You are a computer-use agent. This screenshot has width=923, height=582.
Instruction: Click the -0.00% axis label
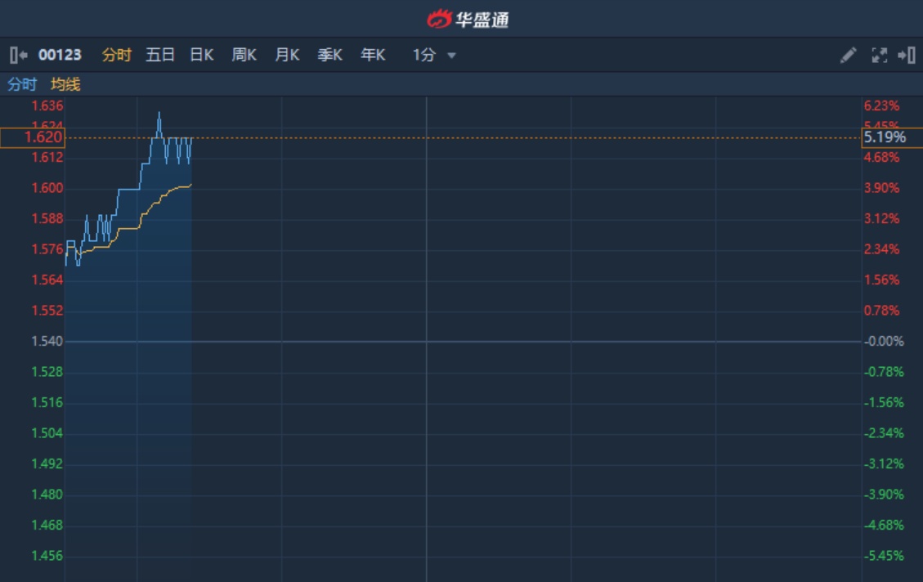(x=884, y=342)
